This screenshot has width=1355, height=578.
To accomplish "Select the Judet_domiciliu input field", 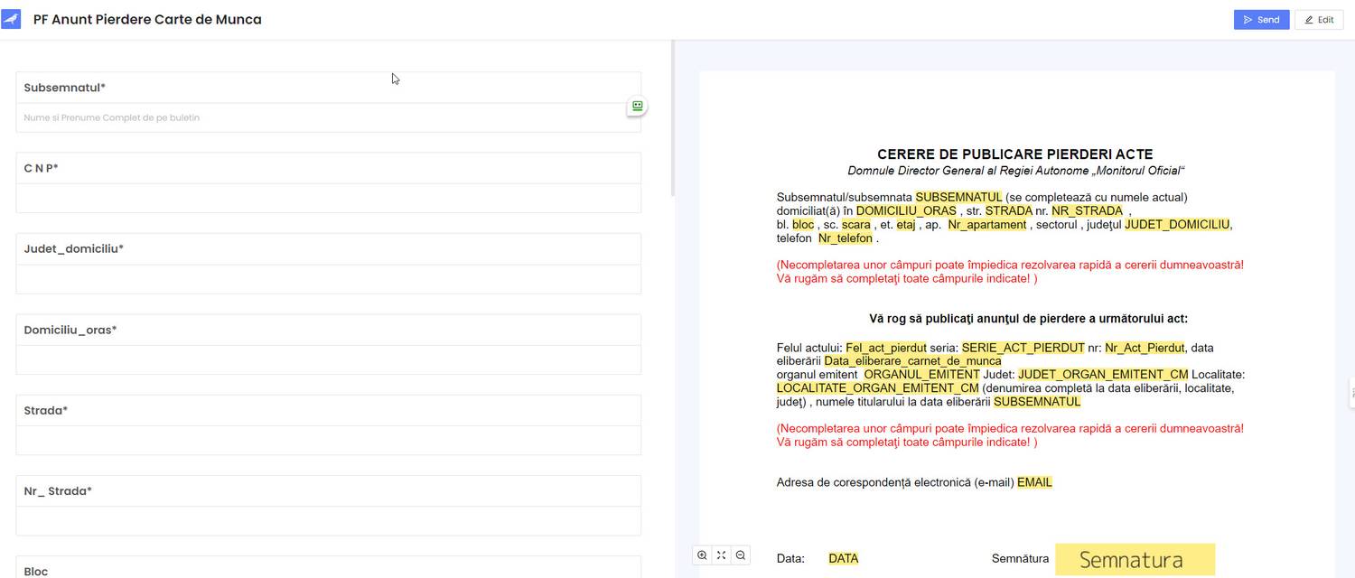I will click(x=328, y=279).
